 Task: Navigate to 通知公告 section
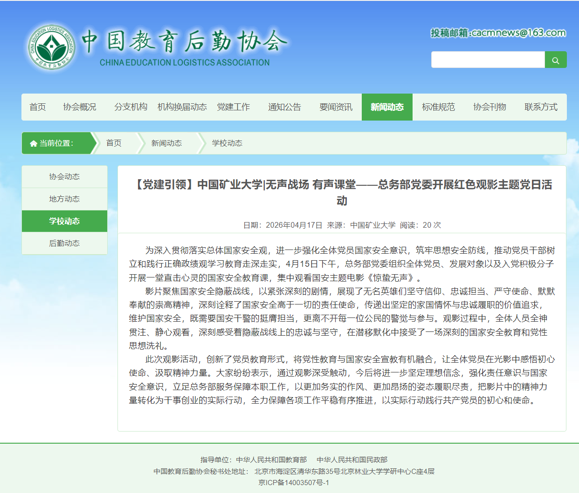point(284,107)
